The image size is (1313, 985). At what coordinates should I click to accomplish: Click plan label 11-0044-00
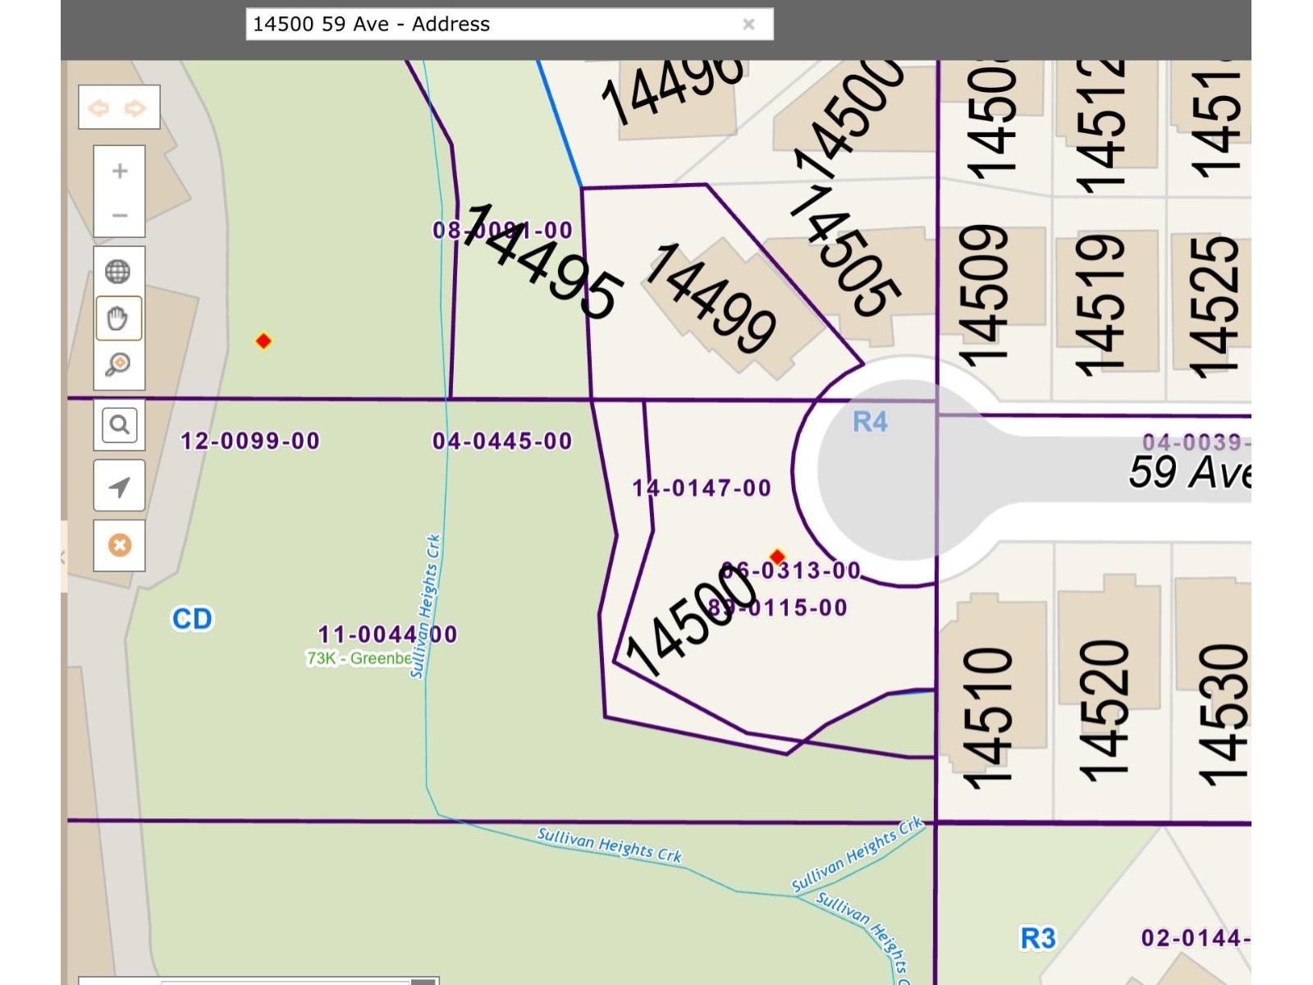point(387,634)
